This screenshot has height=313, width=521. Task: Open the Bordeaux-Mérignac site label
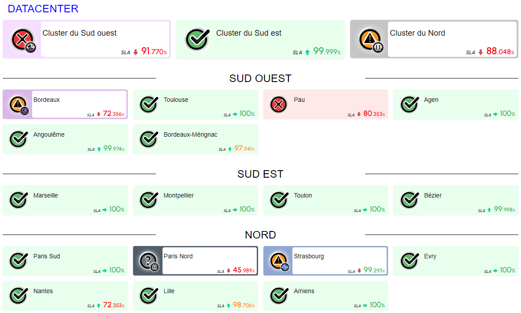click(190, 134)
